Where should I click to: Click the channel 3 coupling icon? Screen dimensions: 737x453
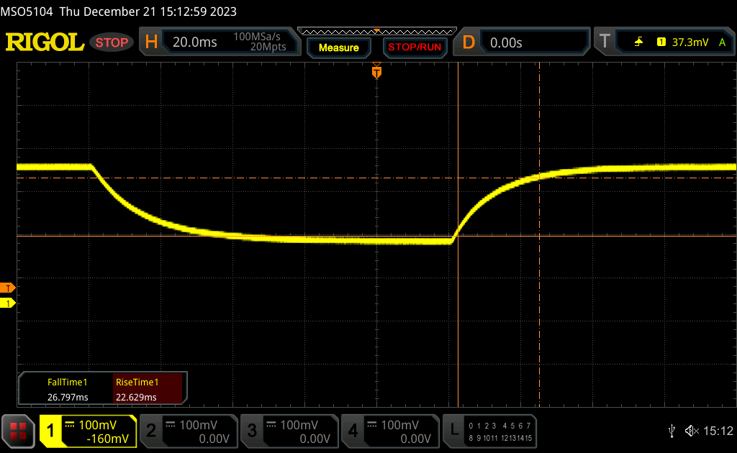[271, 424]
